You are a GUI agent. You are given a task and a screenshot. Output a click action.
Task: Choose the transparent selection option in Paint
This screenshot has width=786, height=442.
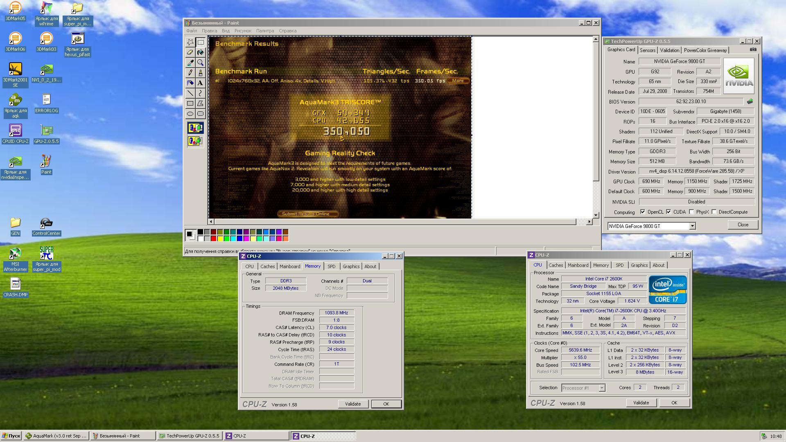[195, 141]
